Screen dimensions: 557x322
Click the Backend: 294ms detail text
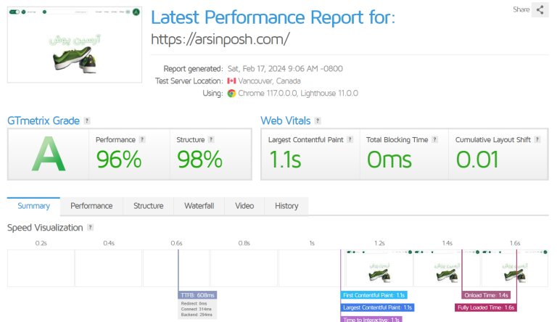click(197, 315)
